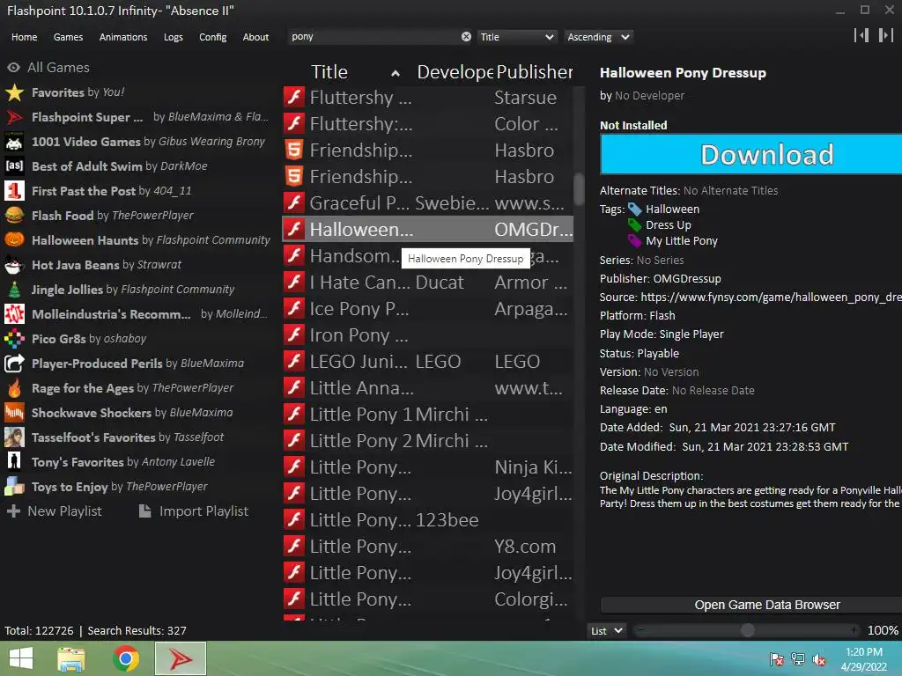Screen dimensions: 902x676
Task: Adjust the zoom scale slider handle
Action: click(x=747, y=630)
